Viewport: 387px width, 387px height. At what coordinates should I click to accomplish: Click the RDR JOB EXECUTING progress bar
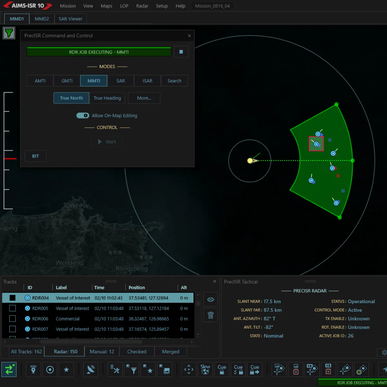coord(99,52)
